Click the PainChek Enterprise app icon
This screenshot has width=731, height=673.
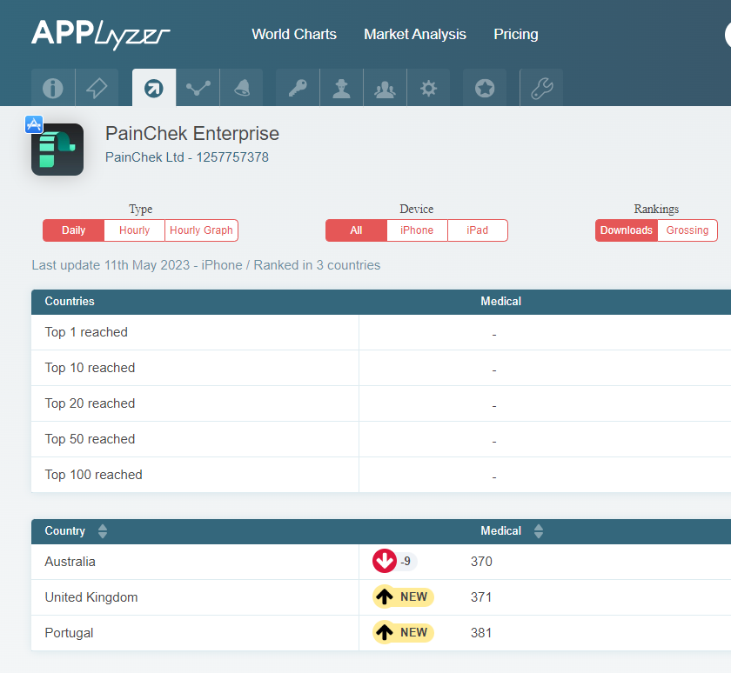(57, 150)
